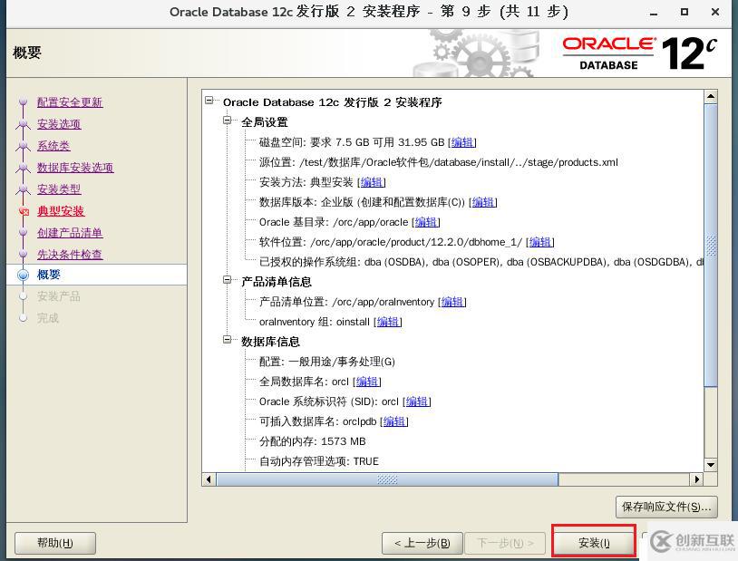Click the vertical scrollbar down arrow
Viewport: 738px width, 561px height.
[x=711, y=465]
